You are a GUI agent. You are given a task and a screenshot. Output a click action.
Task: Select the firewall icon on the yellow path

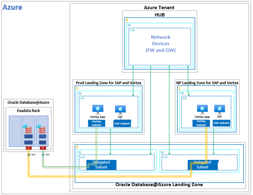tap(29, 148)
